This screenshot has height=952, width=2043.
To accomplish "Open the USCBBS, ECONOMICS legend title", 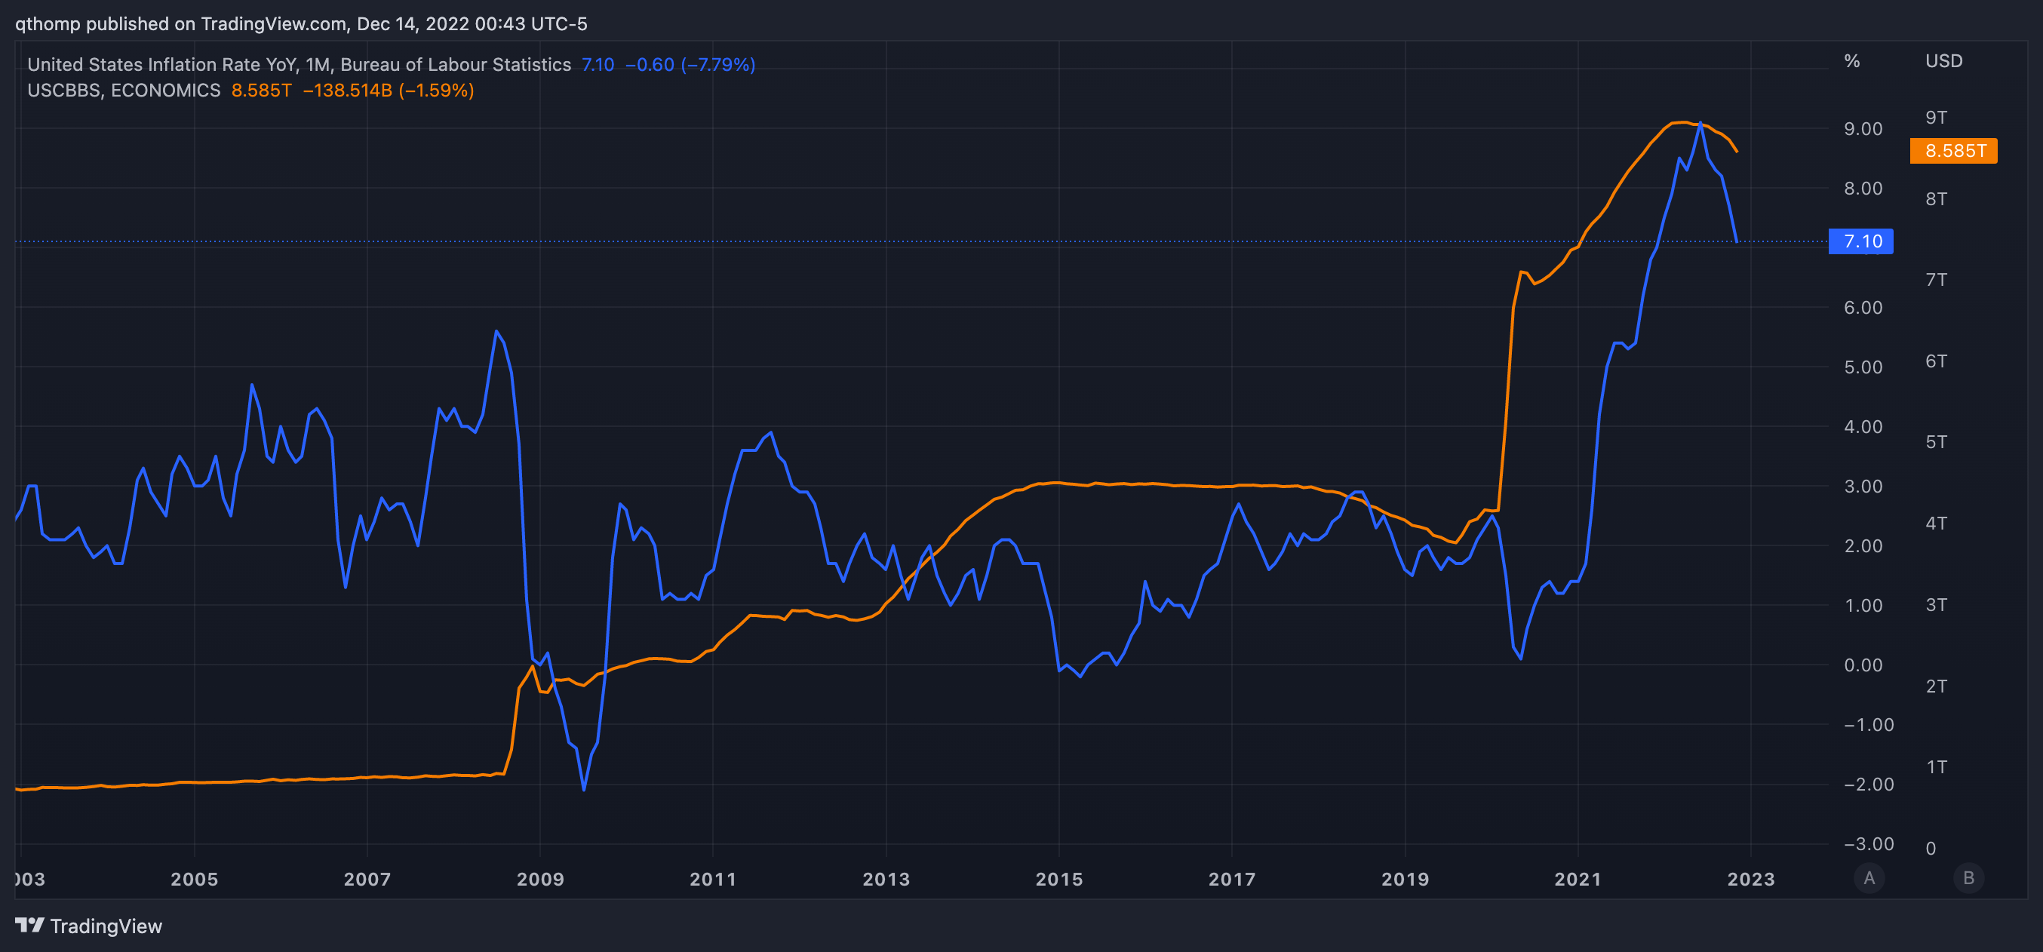I will (124, 91).
